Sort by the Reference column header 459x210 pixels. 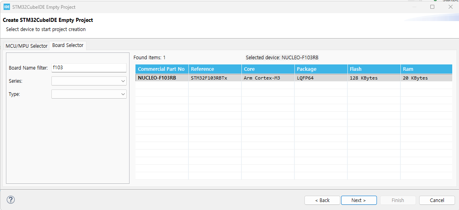tap(215, 69)
